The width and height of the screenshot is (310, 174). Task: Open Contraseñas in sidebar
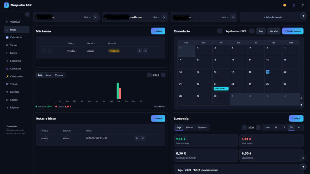[x=17, y=77]
